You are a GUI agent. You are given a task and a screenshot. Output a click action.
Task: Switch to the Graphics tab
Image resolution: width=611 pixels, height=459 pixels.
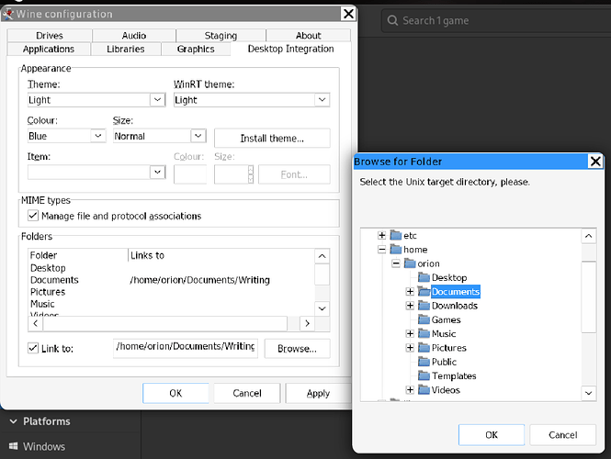[x=196, y=49]
